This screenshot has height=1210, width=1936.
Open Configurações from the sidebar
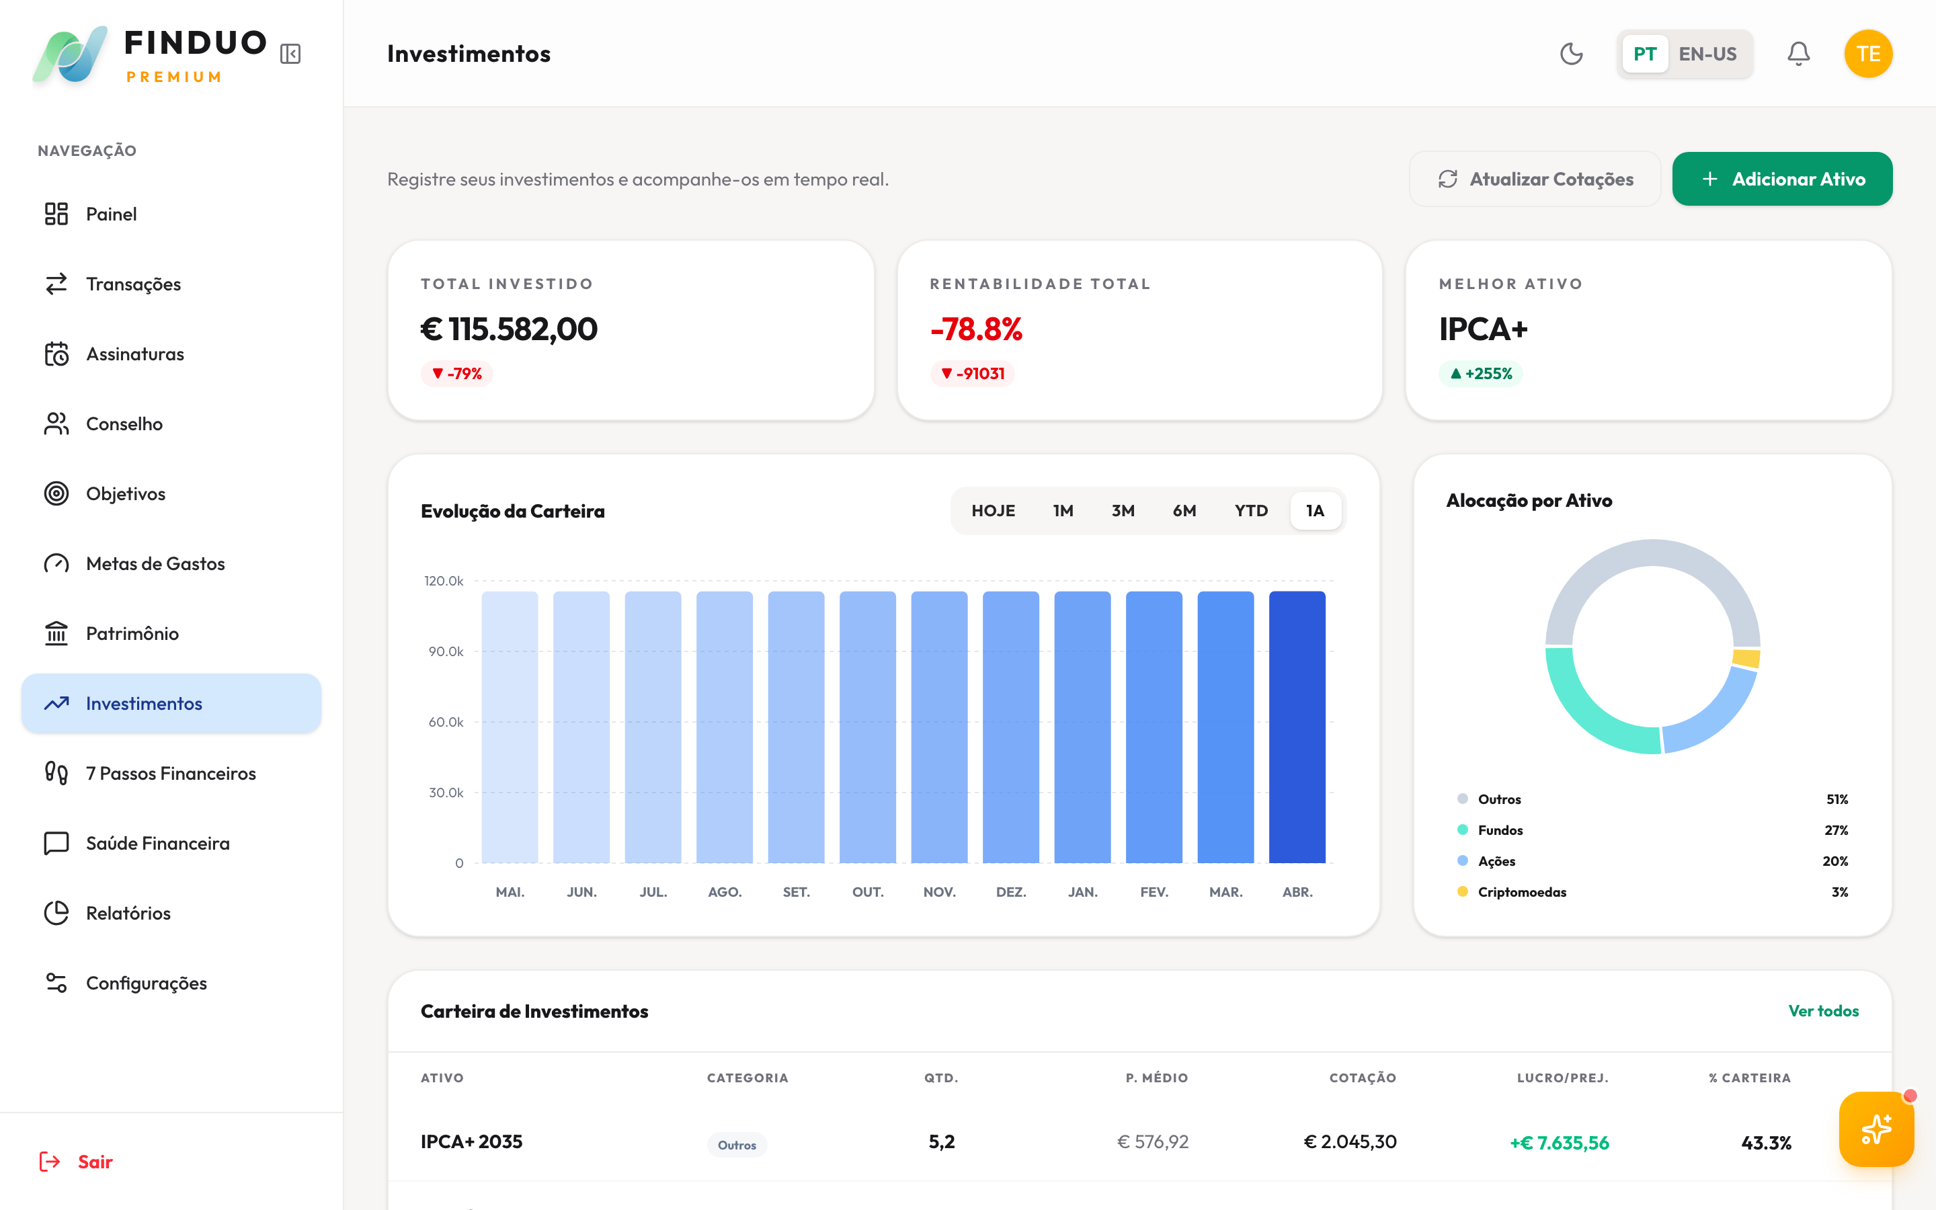coord(147,983)
